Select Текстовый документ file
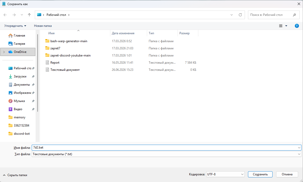 [65, 70]
